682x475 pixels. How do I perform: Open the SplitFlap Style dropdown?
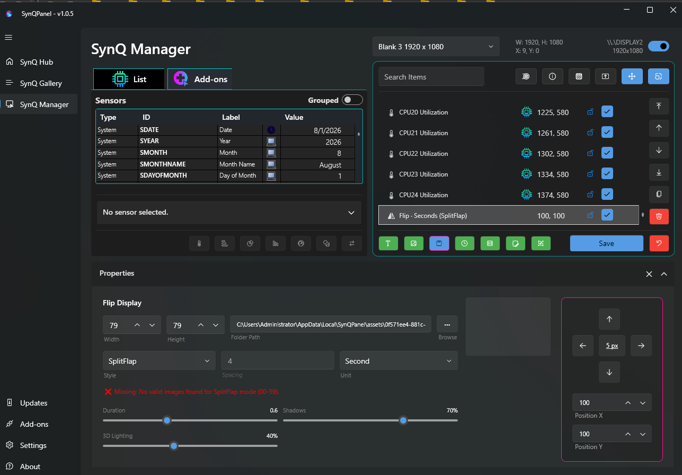pyautogui.click(x=159, y=361)
